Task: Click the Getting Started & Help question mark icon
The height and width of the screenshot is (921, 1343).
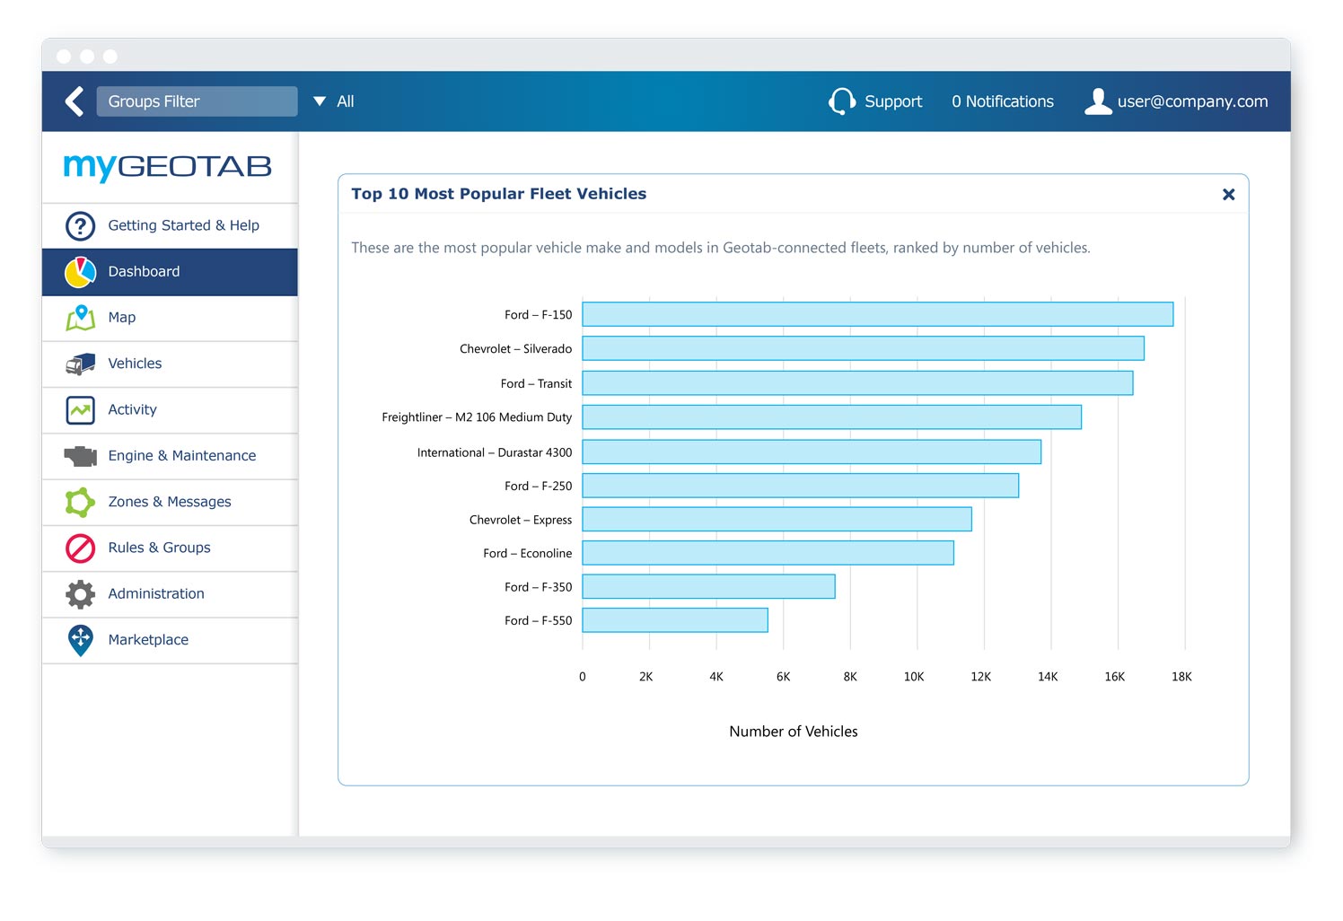Action: 81,225
